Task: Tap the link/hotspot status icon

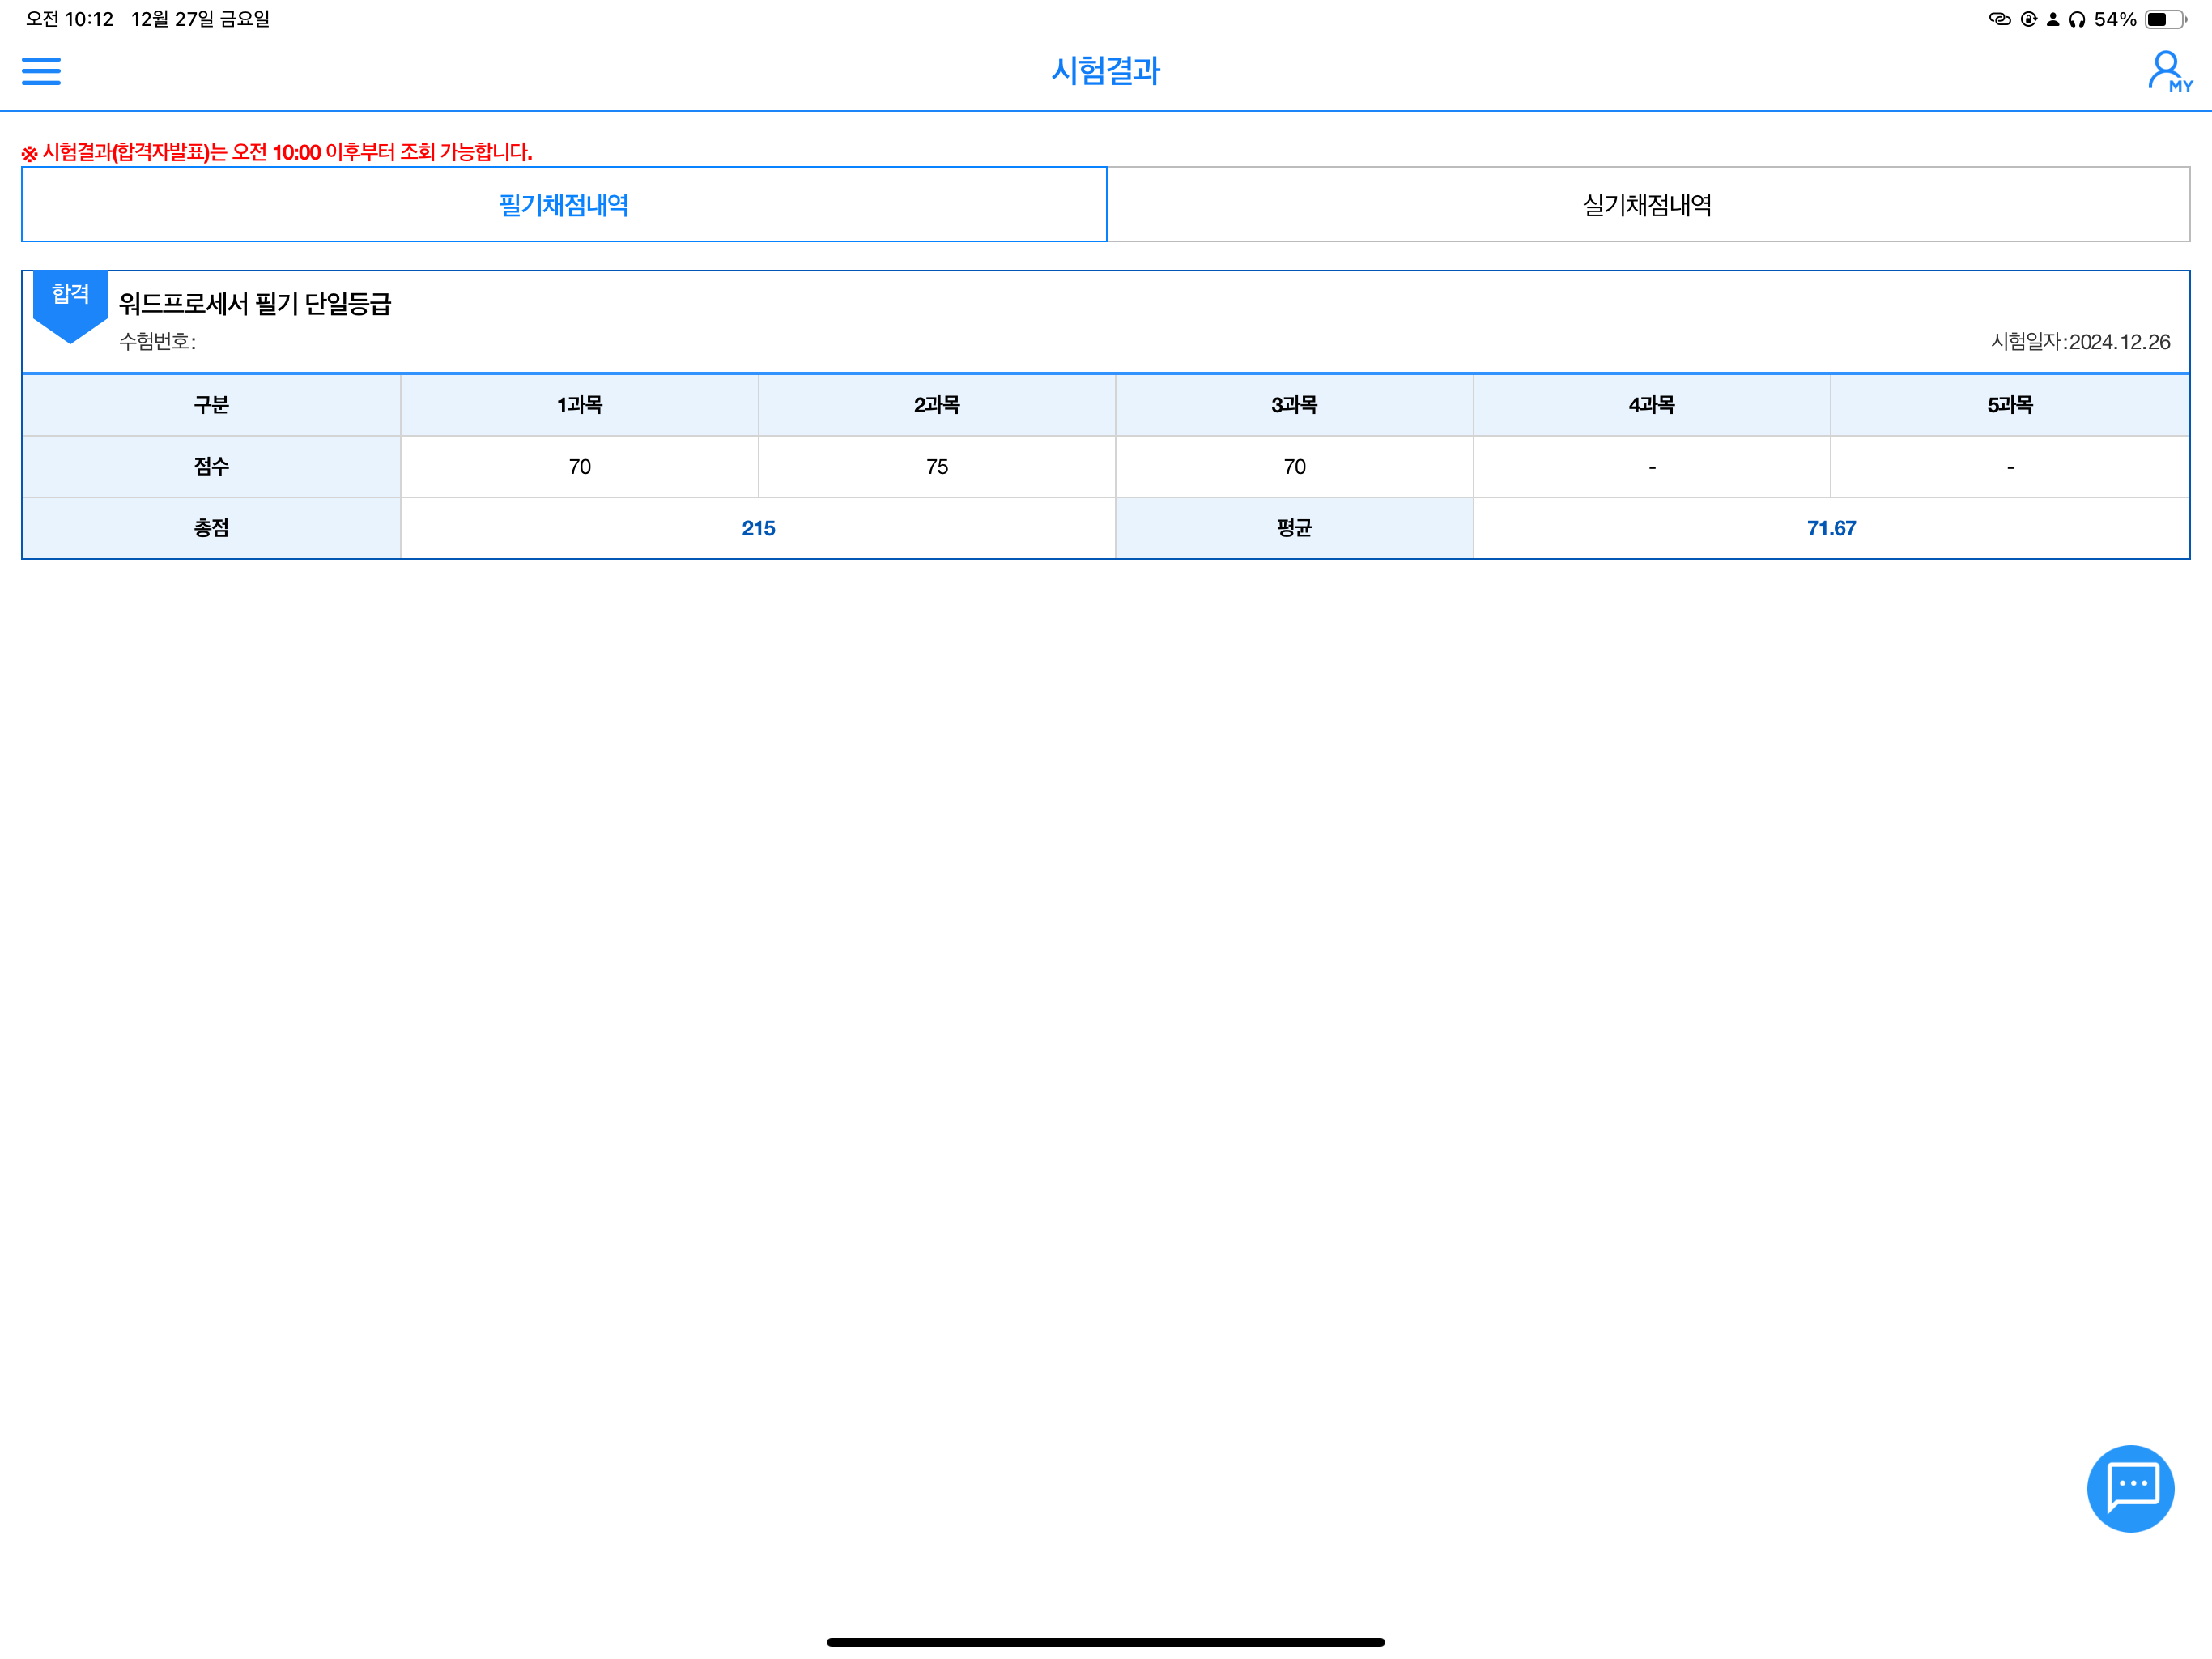Action: pos(1999,19)
